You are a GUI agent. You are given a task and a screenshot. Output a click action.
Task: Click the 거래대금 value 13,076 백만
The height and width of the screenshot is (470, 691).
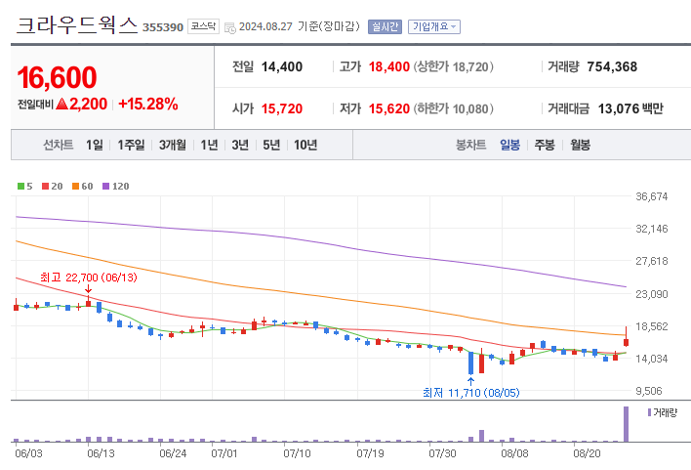pos(630,108)
